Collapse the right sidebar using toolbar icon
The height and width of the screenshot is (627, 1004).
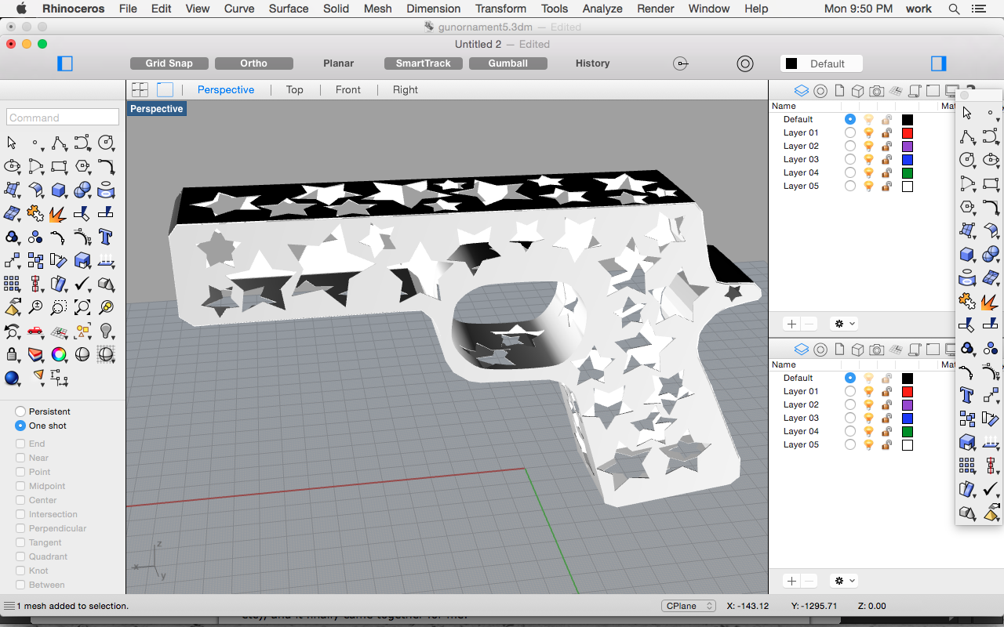(938, 63)
